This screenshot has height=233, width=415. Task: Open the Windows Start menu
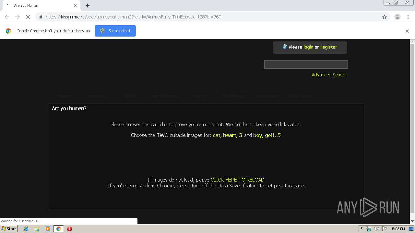[x=9, y=228]
